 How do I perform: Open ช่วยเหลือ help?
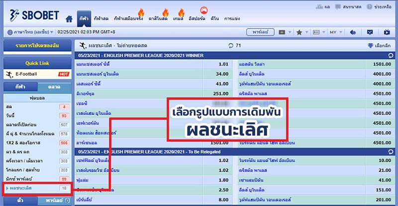379,7
